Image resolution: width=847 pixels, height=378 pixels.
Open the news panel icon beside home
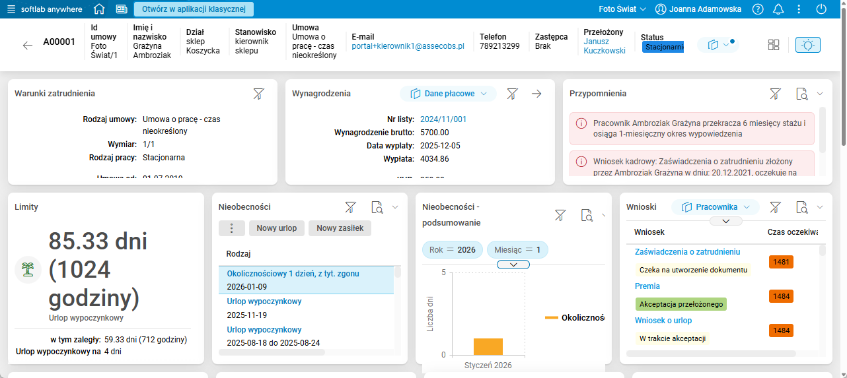[122, 9]
